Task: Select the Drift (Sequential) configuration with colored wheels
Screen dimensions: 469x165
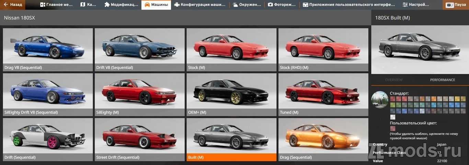Action: [48, 140]
